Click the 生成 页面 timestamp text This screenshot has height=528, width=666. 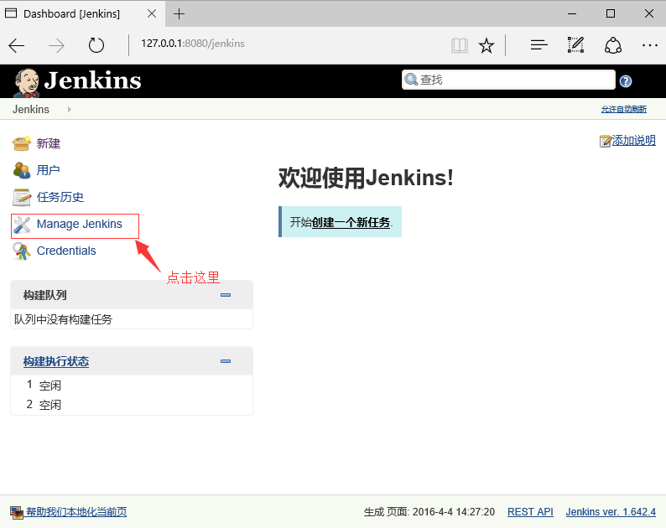point(429,512)
